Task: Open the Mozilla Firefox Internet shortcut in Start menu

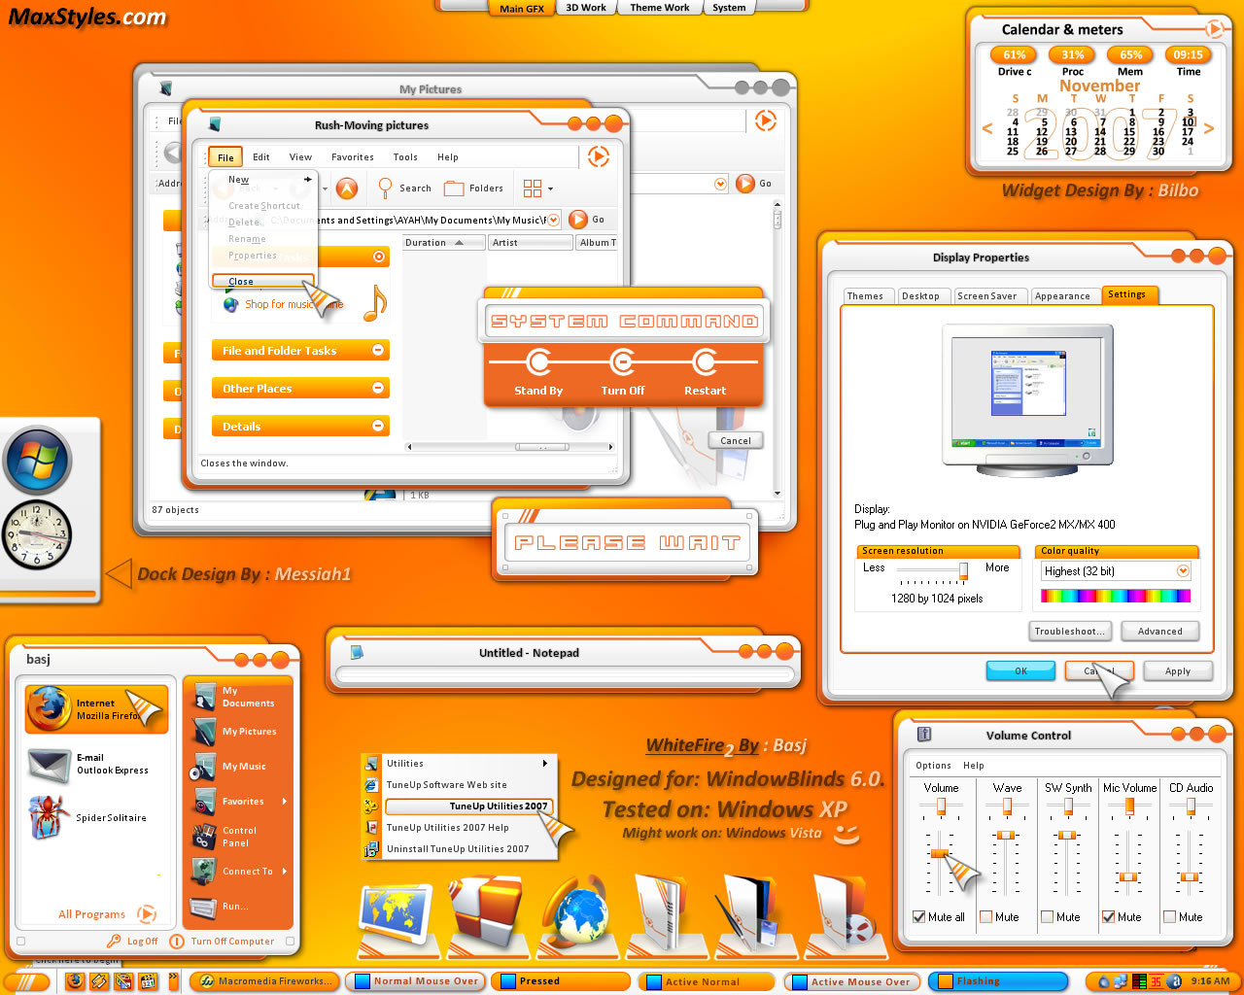Action: tap(96, 709)
